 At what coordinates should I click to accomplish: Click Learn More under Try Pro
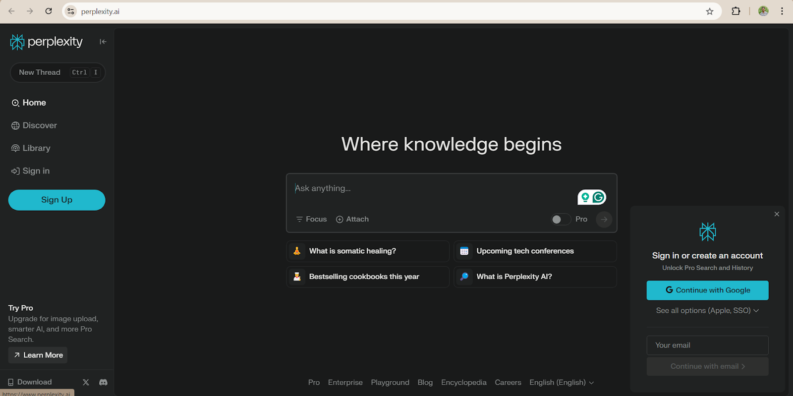coord(38,355)
